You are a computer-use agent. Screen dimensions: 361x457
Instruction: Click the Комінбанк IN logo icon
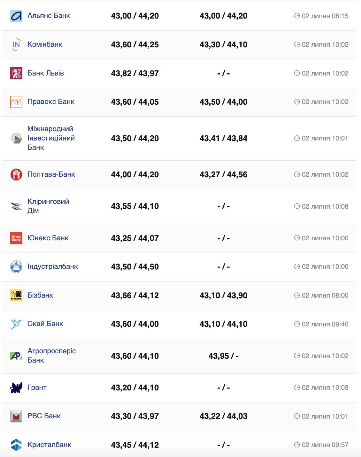[x=16, y=44]
